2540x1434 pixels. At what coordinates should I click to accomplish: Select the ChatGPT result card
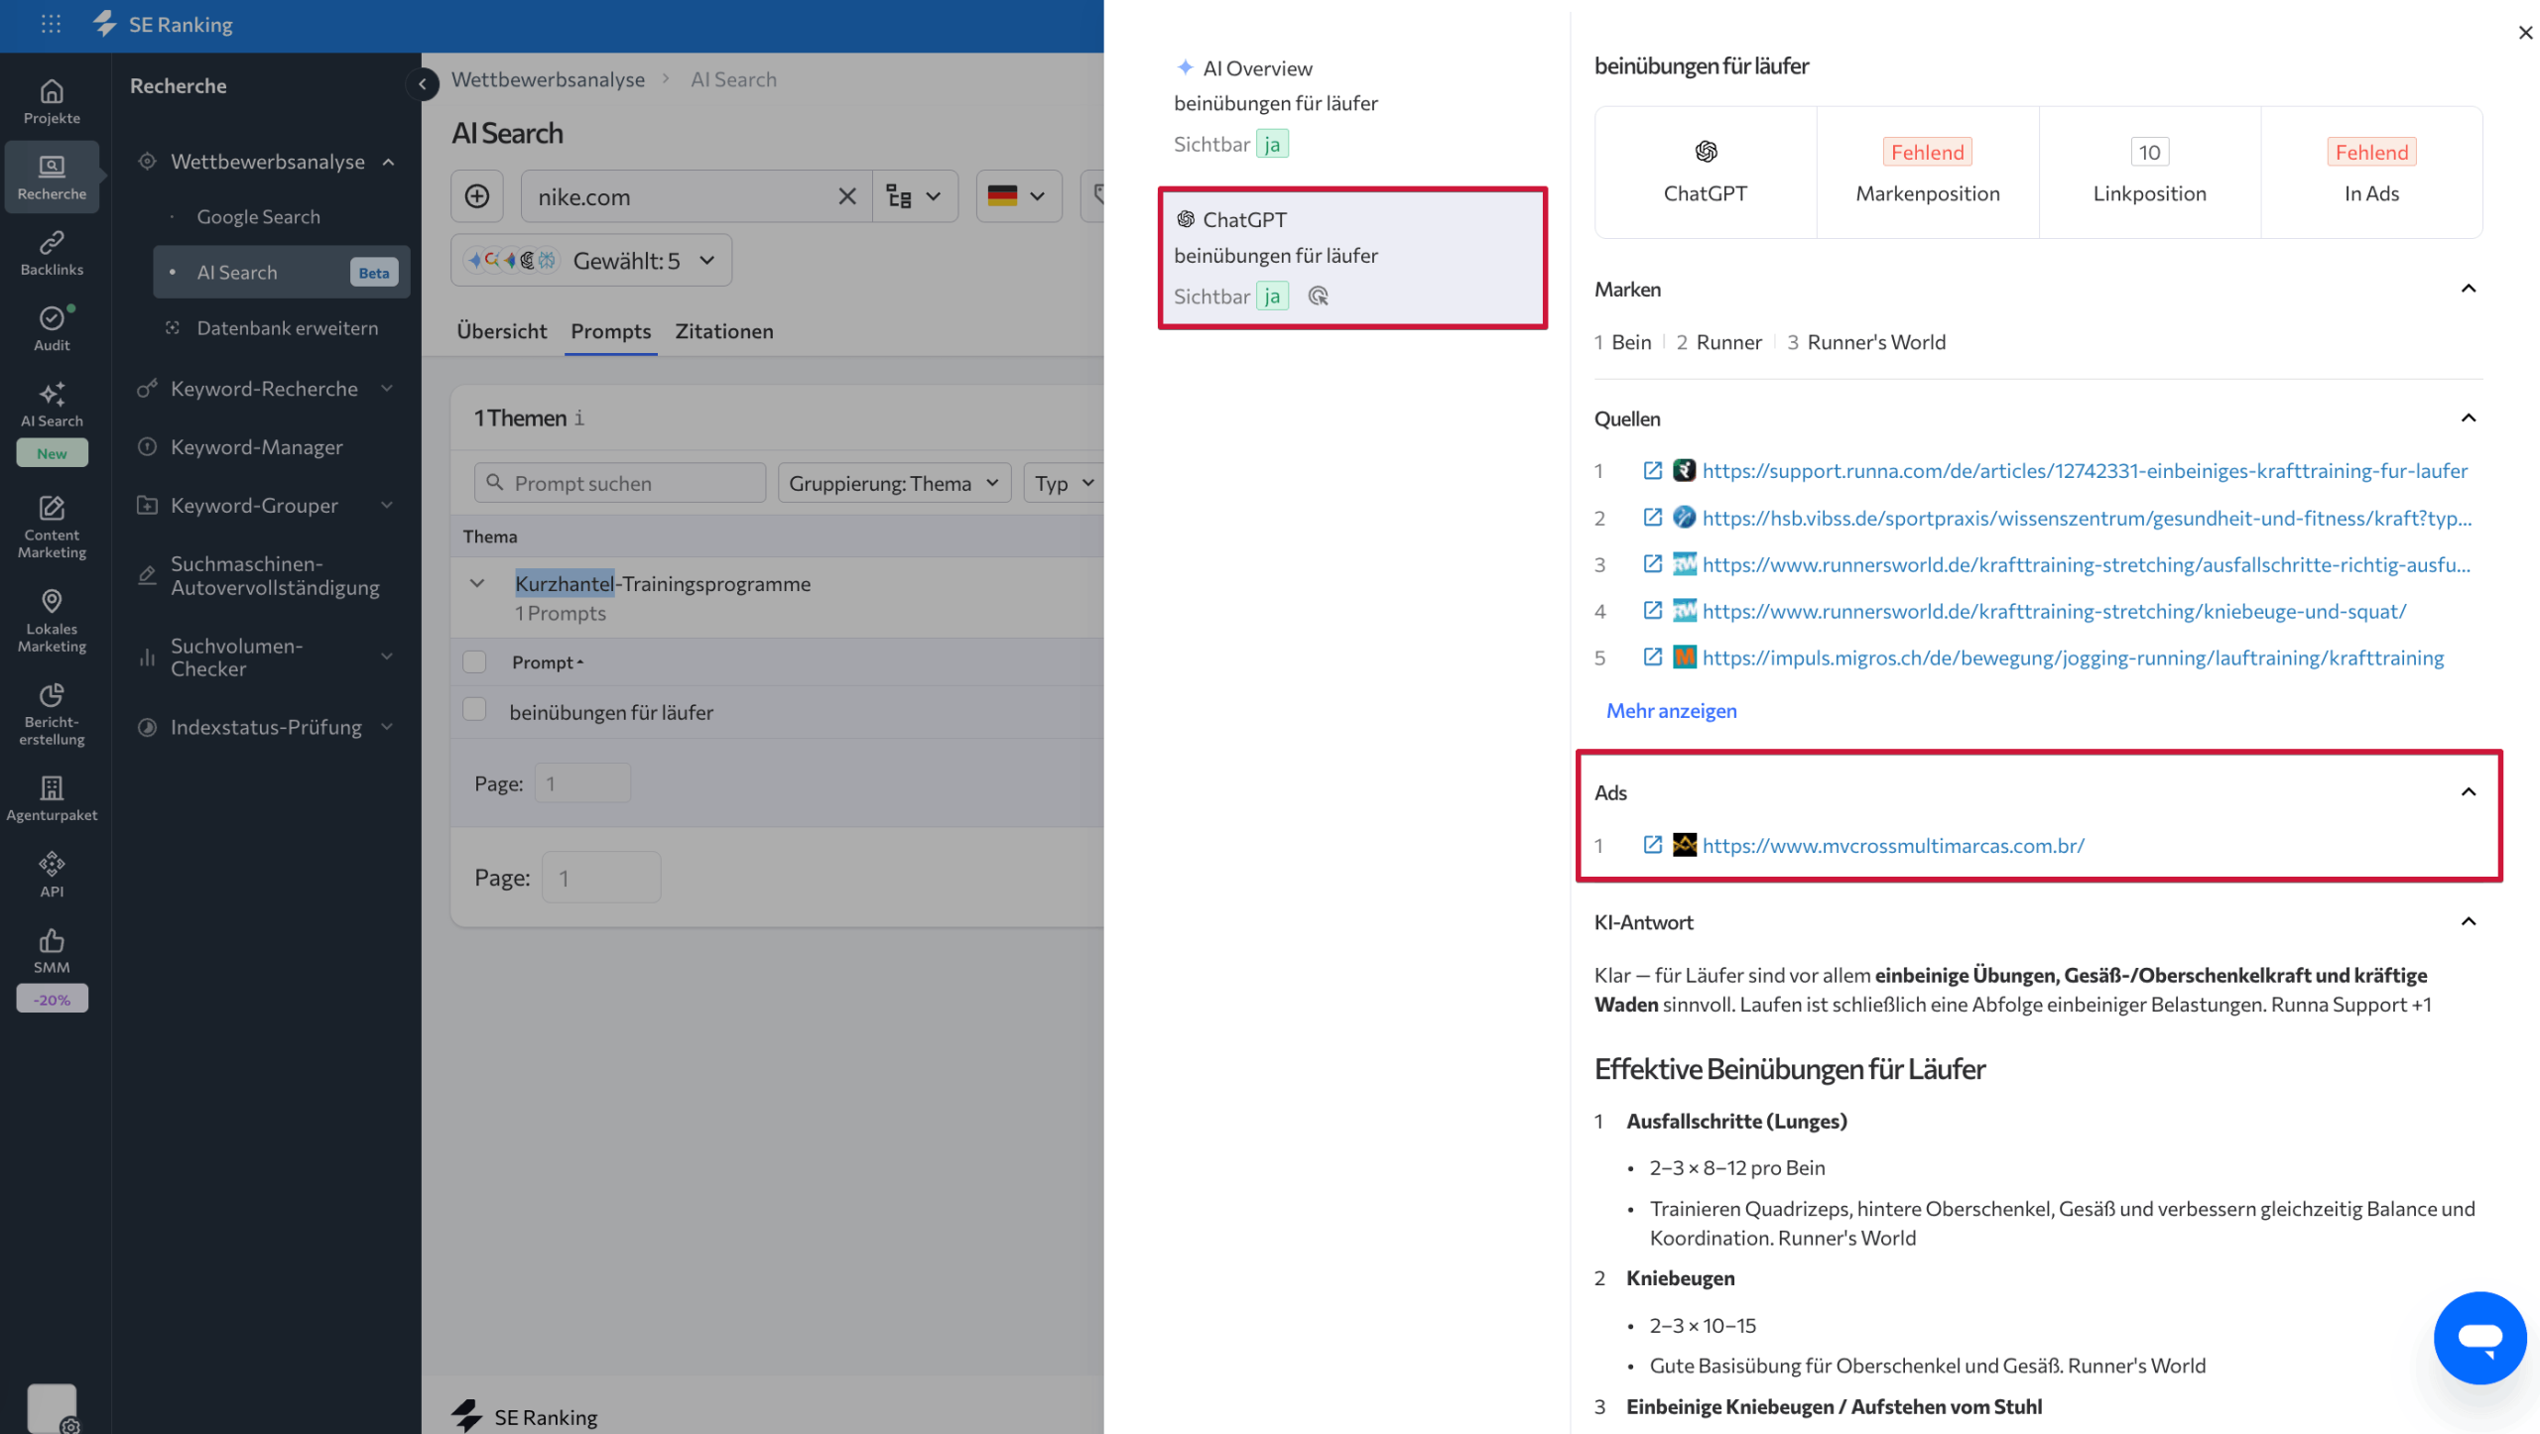(1352, 258)
